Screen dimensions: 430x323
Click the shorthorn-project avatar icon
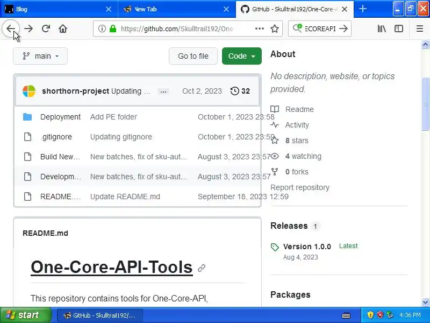point(29,91)
